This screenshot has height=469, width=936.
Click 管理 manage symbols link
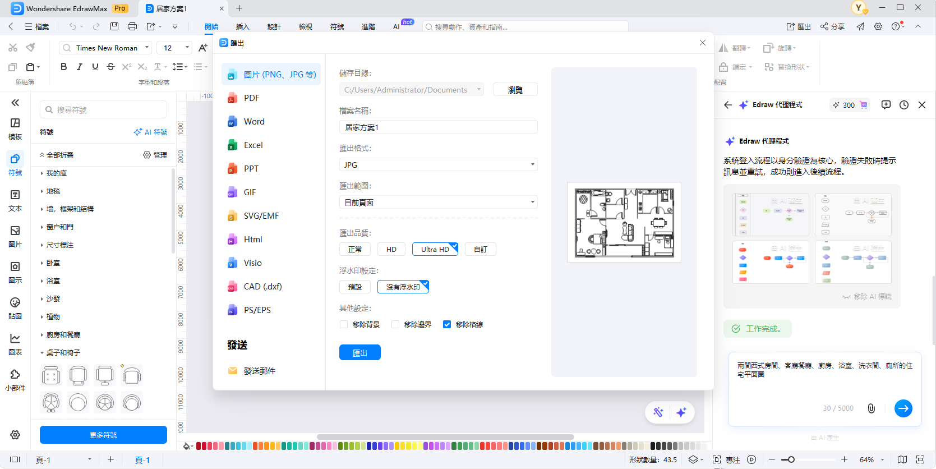[x=155, y=155]
